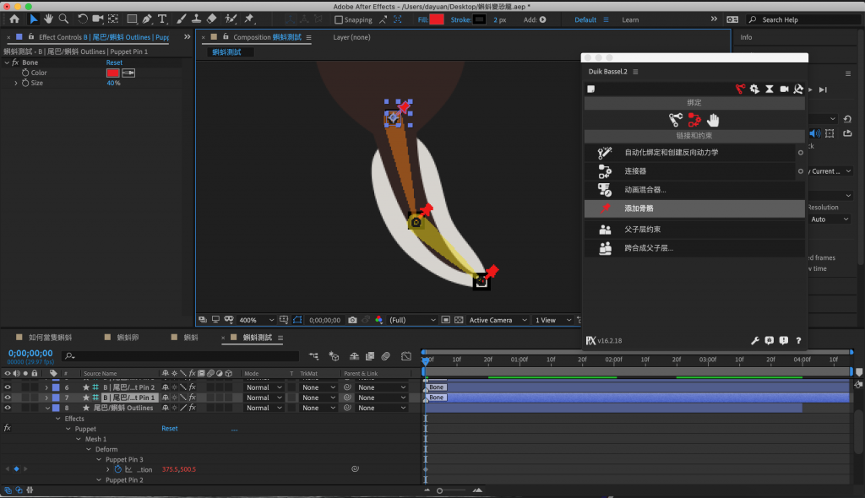Click 父子层约束 parent constraint button
The height and width of the screenshot is (498, 865).
click(694, 230)
